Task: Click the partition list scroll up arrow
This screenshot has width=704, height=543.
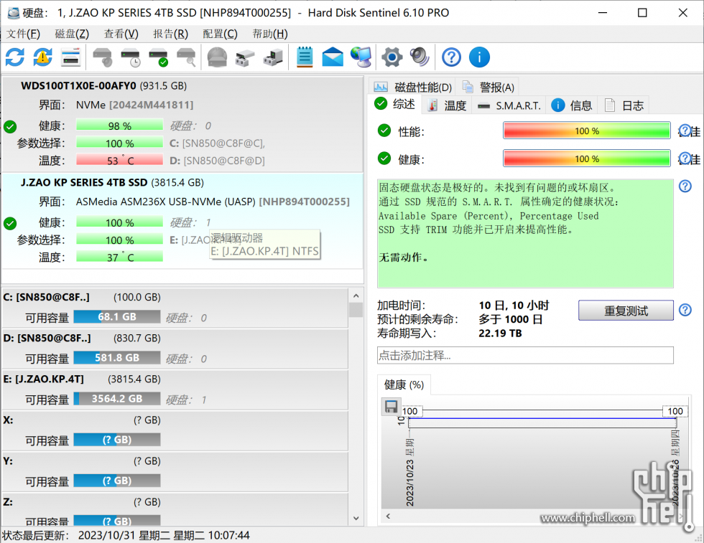Action: (x=356, y=296)
